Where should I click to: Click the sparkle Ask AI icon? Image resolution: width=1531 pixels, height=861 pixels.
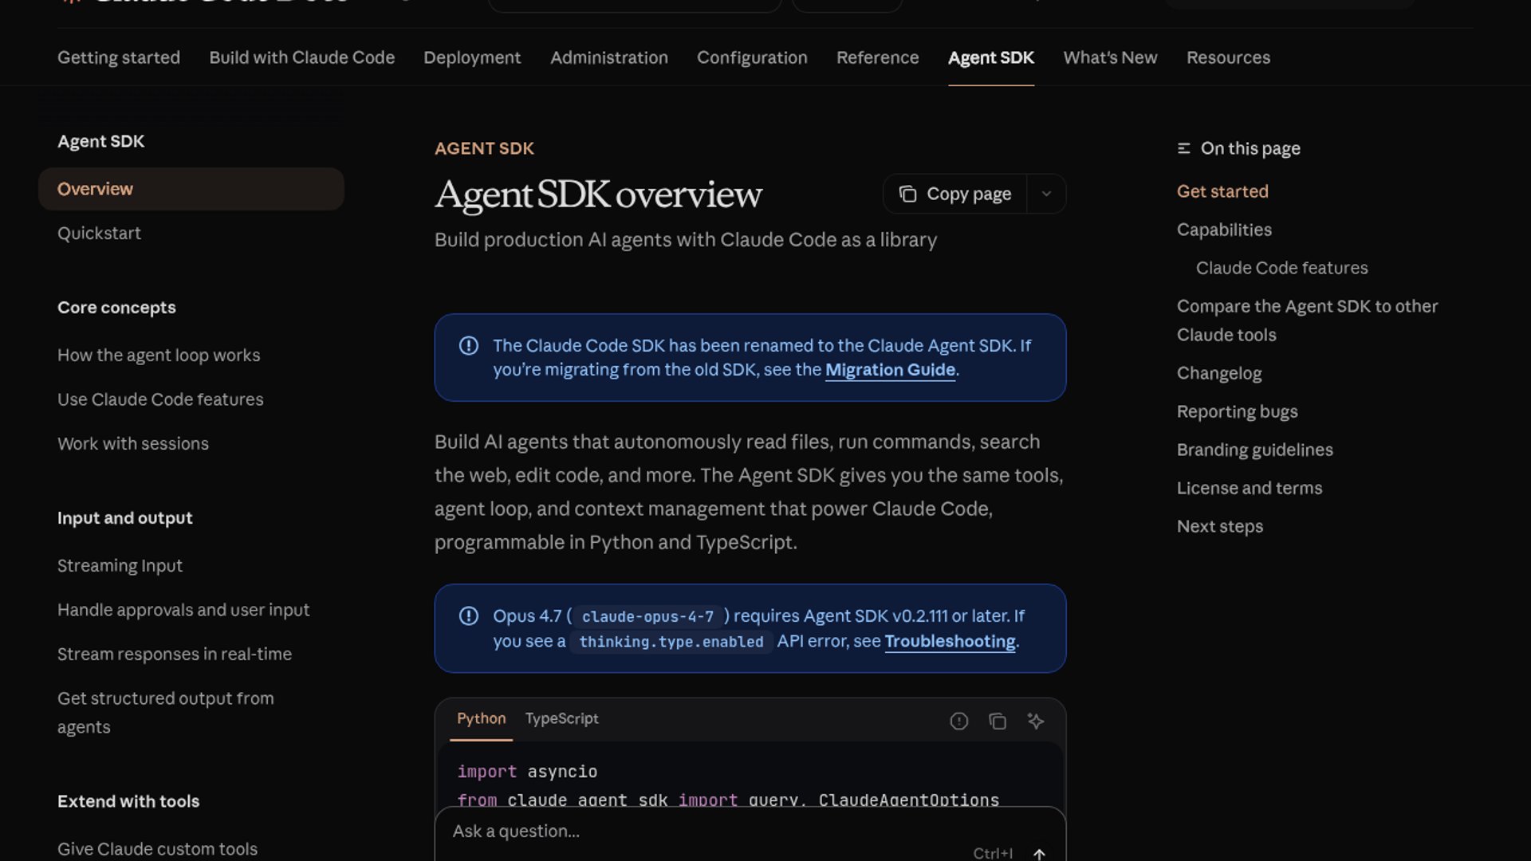pos(1035,721)
